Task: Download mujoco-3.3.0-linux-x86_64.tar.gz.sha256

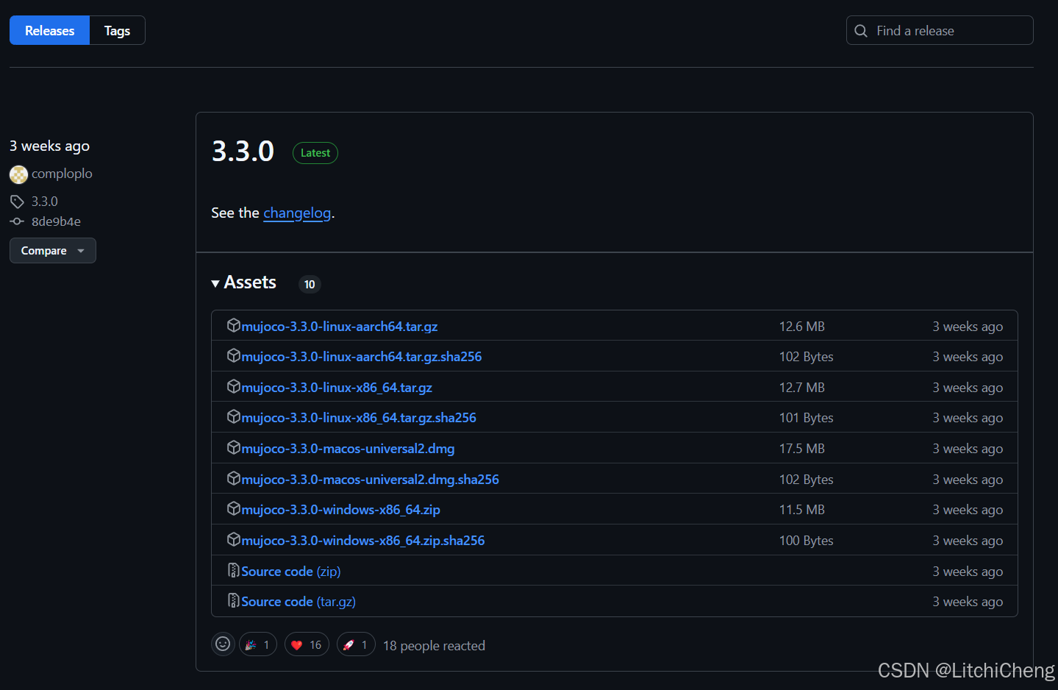Action: pyautogui.click(x=359, y=418)
